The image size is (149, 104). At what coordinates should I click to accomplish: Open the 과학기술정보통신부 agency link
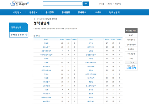[x=46, y=55]
